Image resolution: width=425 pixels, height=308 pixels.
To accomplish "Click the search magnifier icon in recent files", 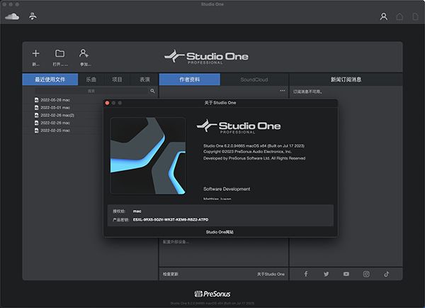I will tap(152, 91).
